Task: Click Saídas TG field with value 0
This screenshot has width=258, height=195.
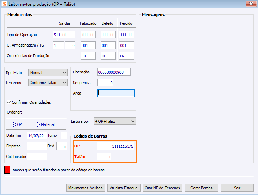Action: pos(70,45)
